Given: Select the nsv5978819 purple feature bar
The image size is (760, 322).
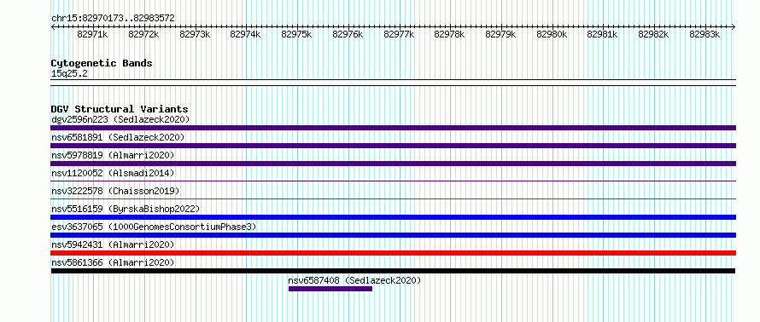Looking at the screenshot, I should [x=393, y=164].
